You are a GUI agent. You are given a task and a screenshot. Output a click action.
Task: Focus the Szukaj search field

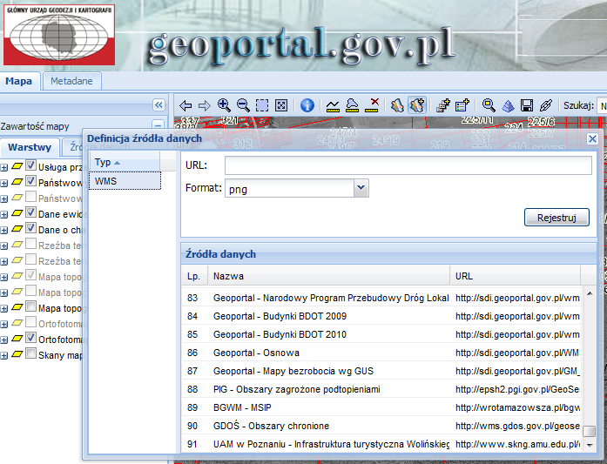coord(602,105)
